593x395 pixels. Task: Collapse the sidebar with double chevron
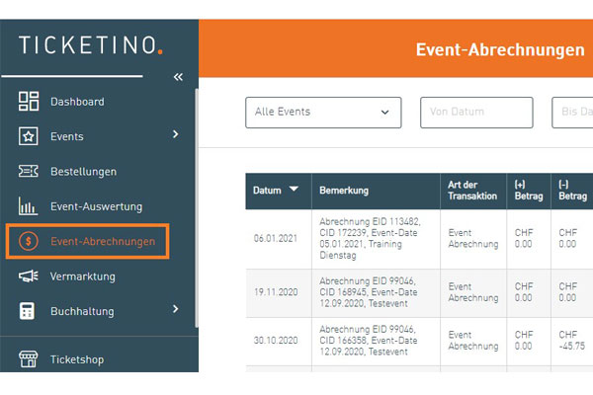point(178,76)
